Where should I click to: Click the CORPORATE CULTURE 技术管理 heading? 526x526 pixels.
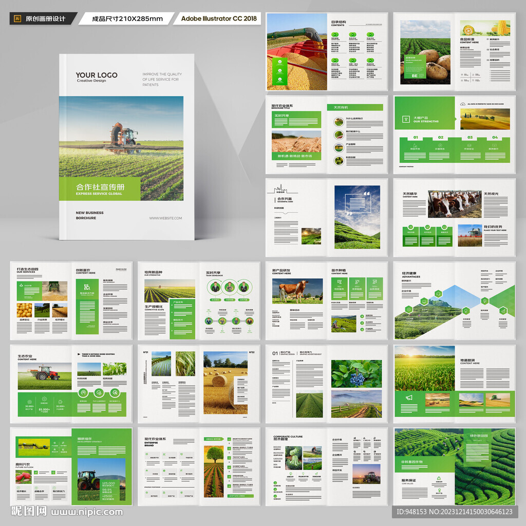288,438
